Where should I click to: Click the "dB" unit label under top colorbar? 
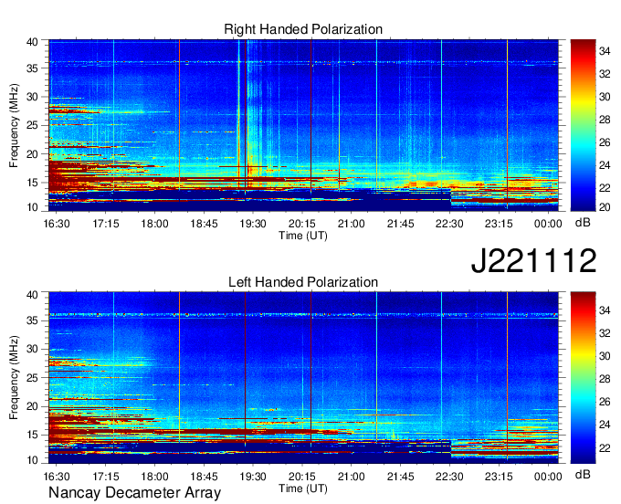click(x=583, y=223)
